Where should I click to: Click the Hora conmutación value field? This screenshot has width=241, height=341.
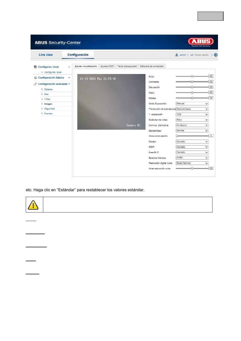click(211, 136)
